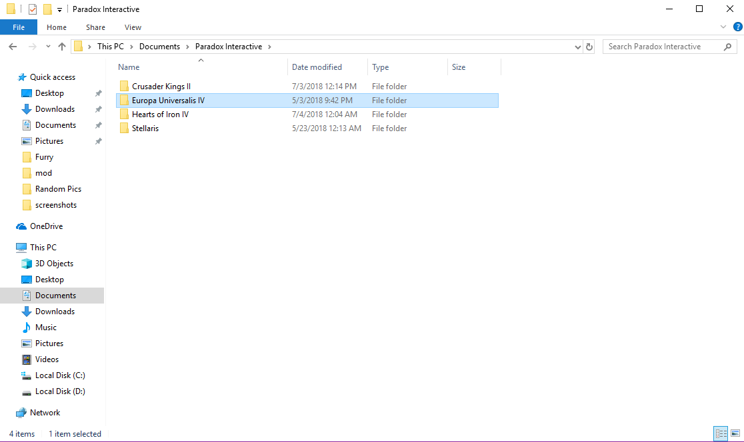Click the folder icon in the title bar
The height and width of the screenshot is (442, 744).
[11, 9]
